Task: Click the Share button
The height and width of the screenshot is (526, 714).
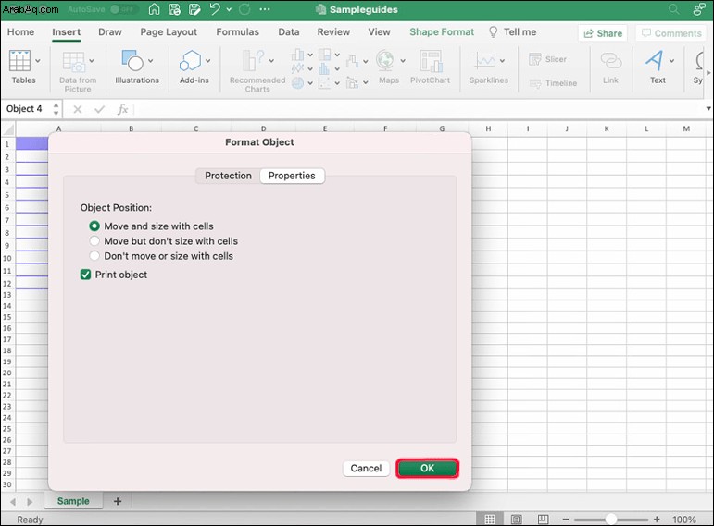Action: pyautogui.click(x=603, y=33)
